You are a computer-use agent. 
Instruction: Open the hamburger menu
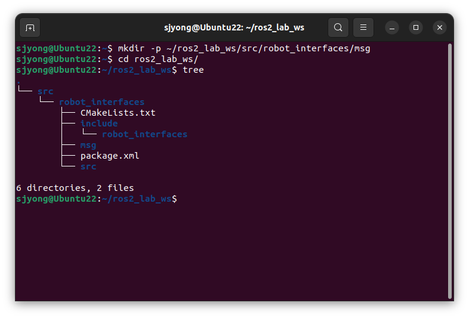point(363,27)
